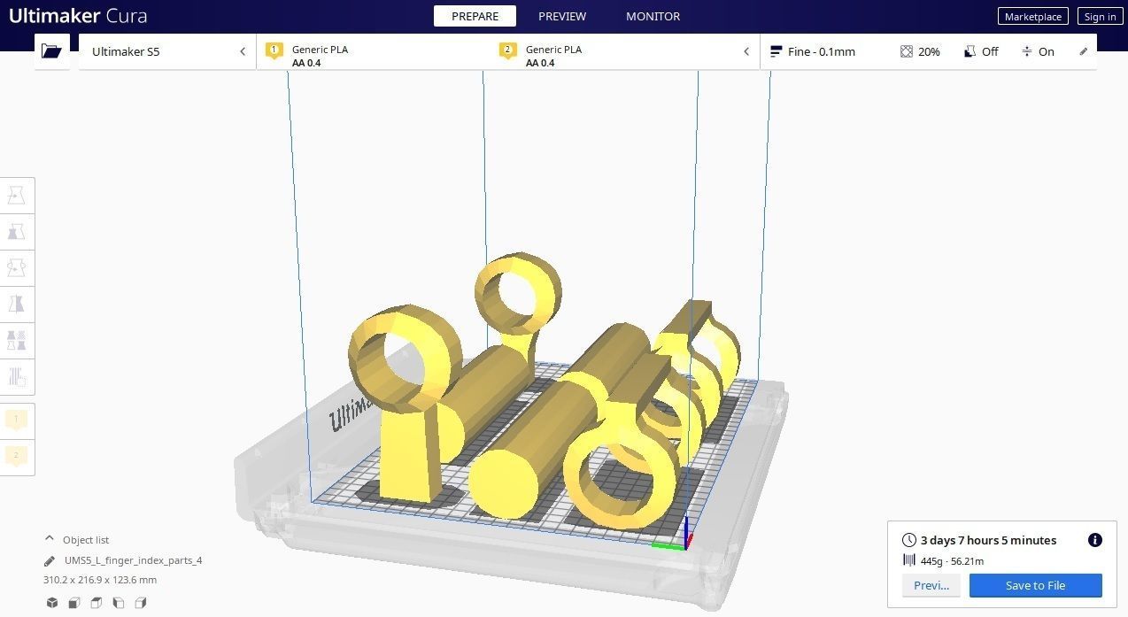Click the Sign in button

pyautogui.click(x=1100, y=17)
